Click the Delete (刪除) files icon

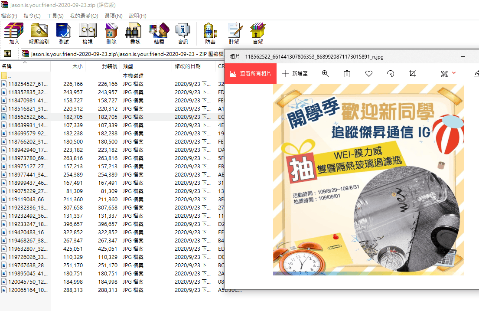(x=111, y=34)
